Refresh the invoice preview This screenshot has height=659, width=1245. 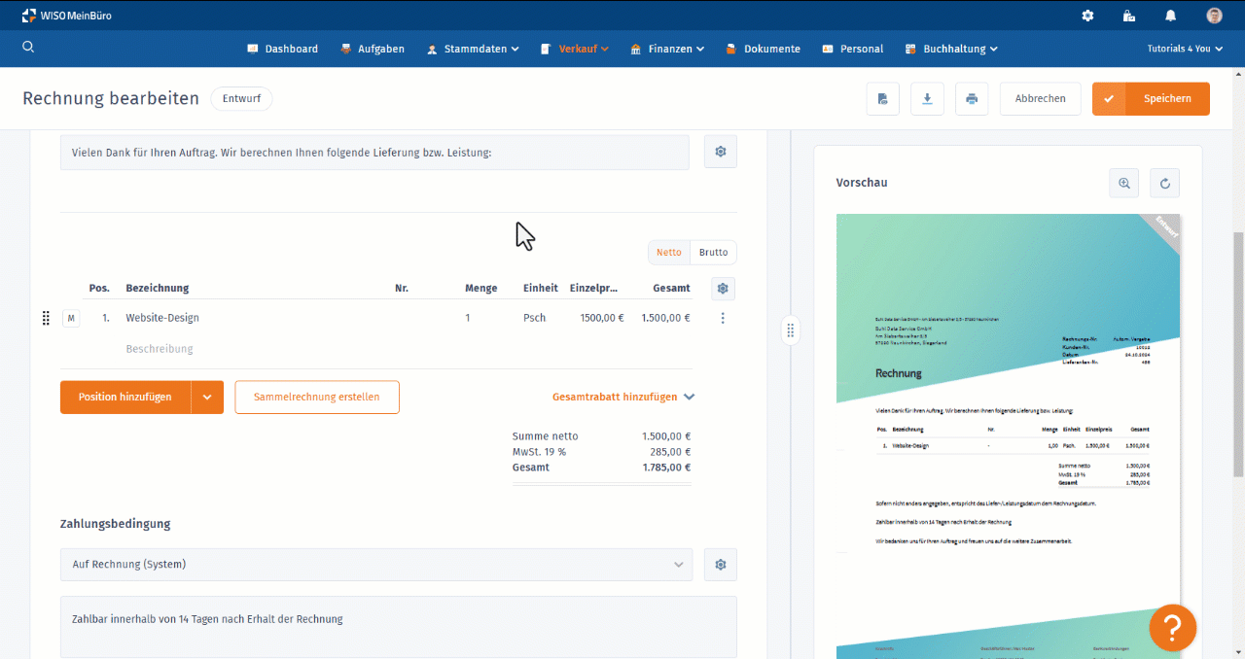(x=1165, y=183)
